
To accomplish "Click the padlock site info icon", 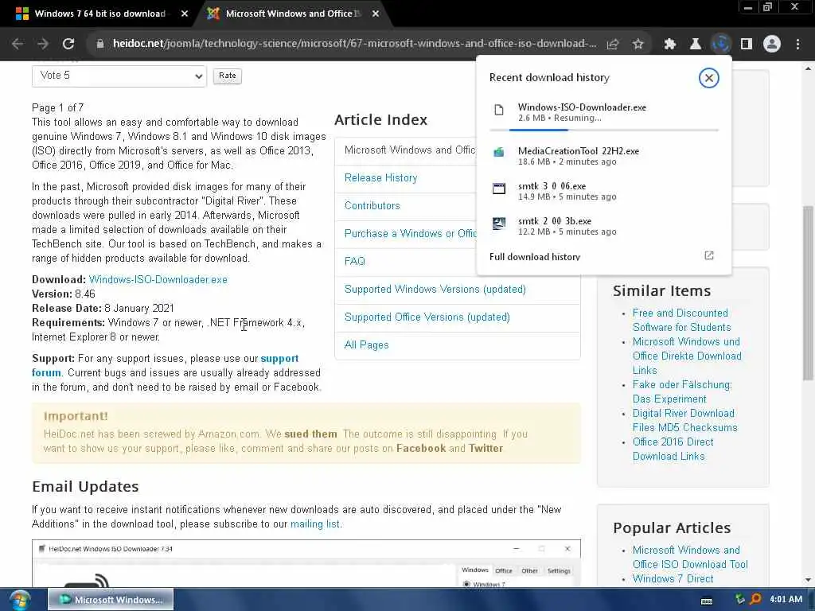I will (x=100, y=44).
